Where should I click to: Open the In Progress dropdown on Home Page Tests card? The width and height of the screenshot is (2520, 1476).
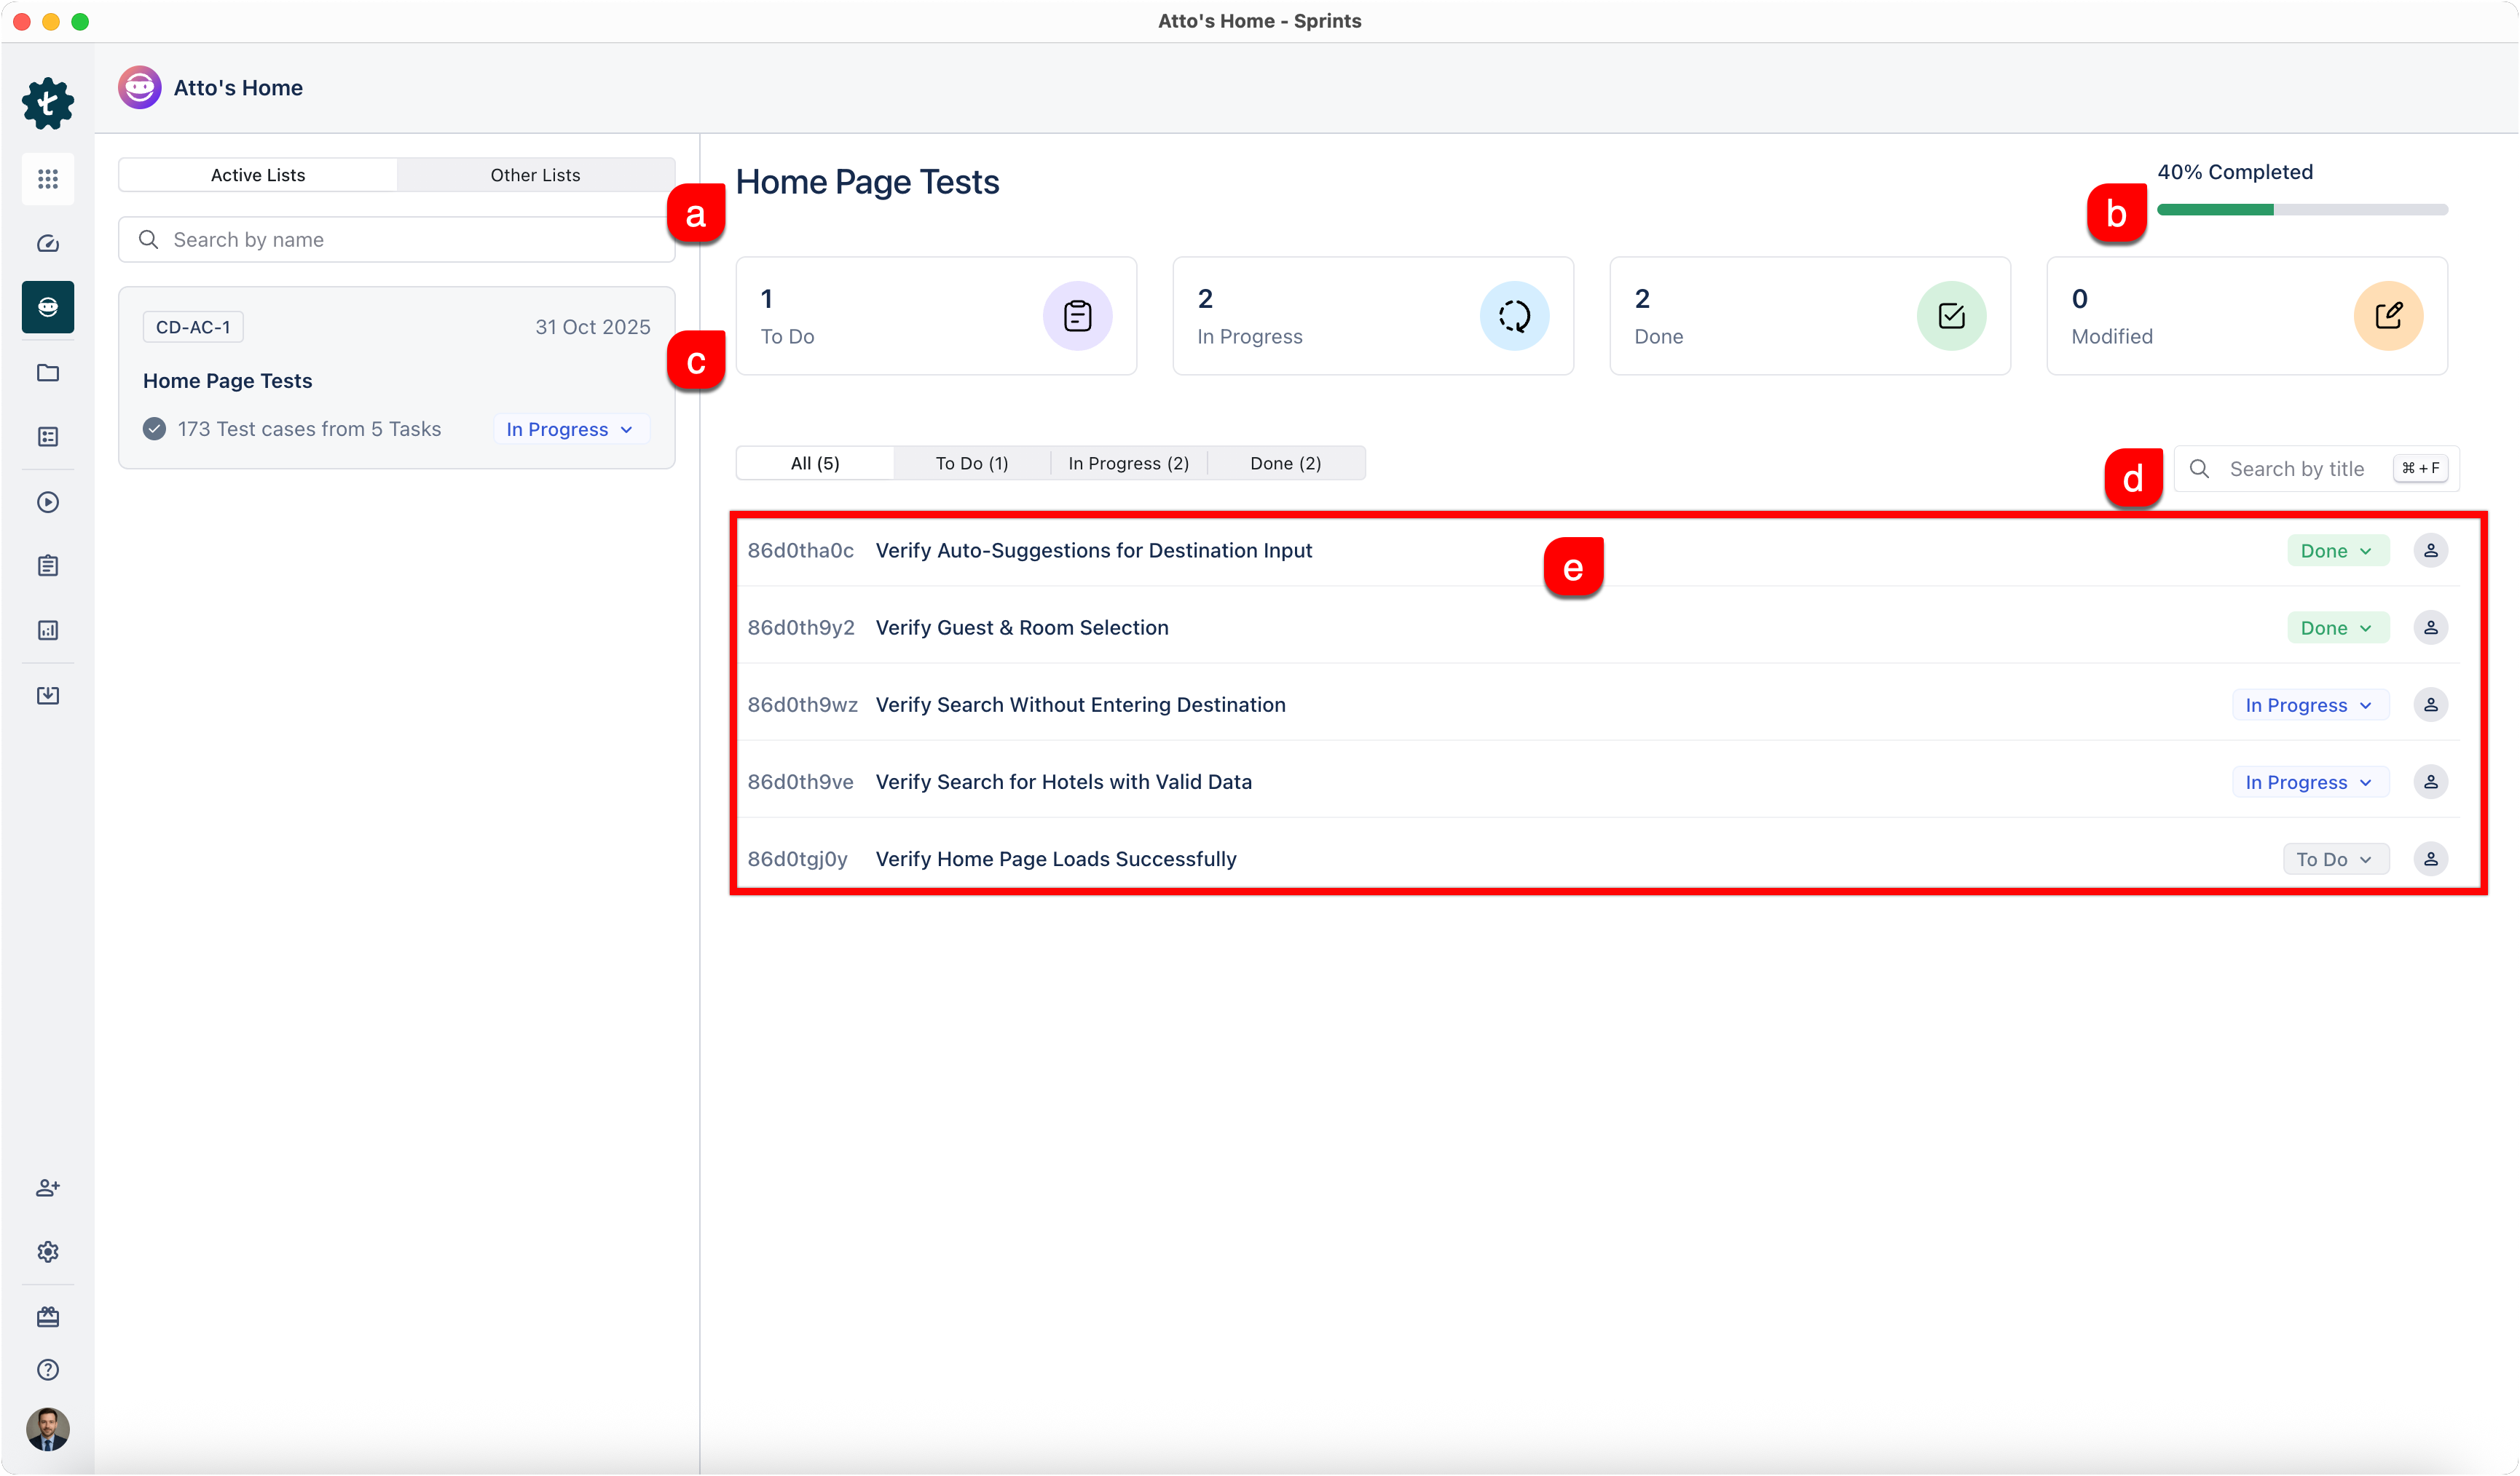click(569, 429)
